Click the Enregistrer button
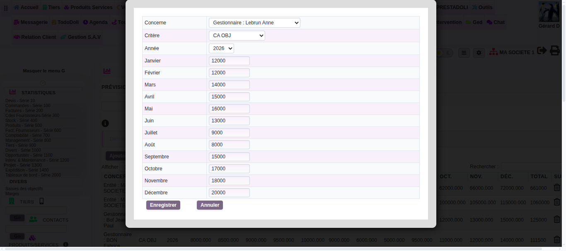Screen dimensions: 566x251 163,205
